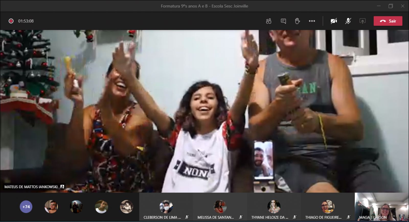409x222 pixels.
Task: Click the first avatar after +74
Action: pyautogui.click(x=51, y=207)
